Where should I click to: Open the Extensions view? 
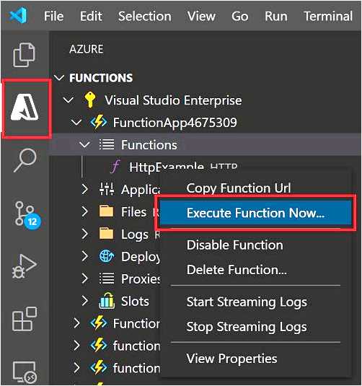point(25,320)
